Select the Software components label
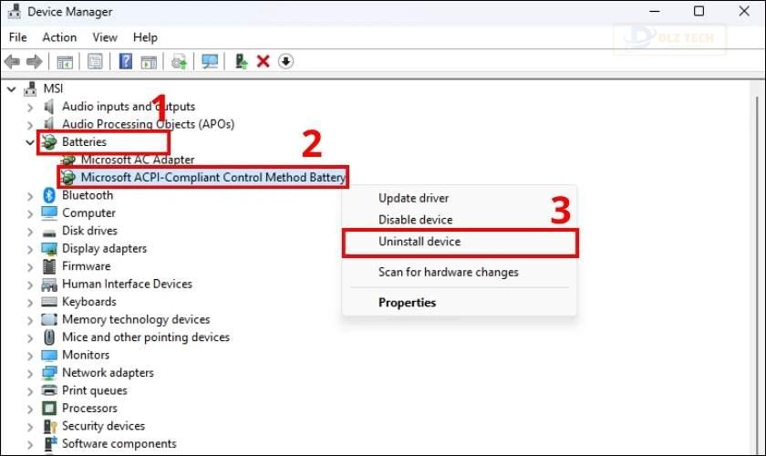The width and height of the screenshot is (766, 456). point(119,443)
